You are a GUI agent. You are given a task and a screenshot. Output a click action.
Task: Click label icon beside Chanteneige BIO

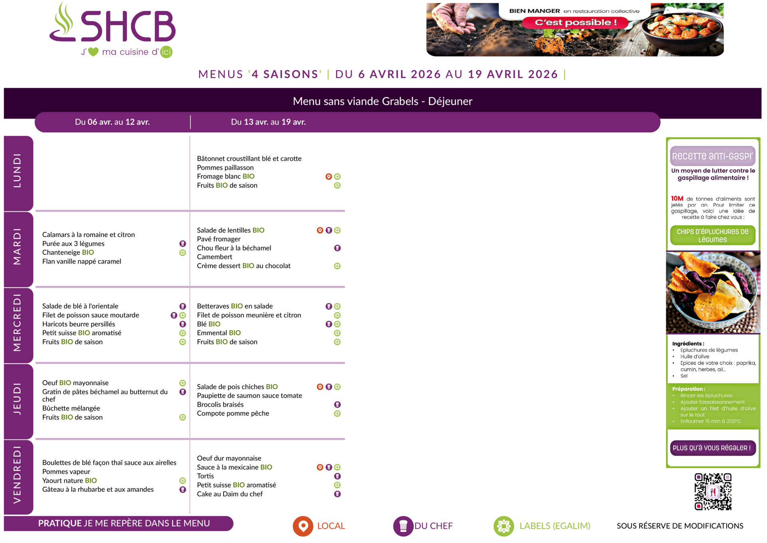[183, 253]
